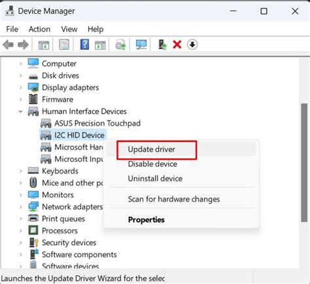Expand the Print queues node
310x284 pixels.
click(21, 219)
